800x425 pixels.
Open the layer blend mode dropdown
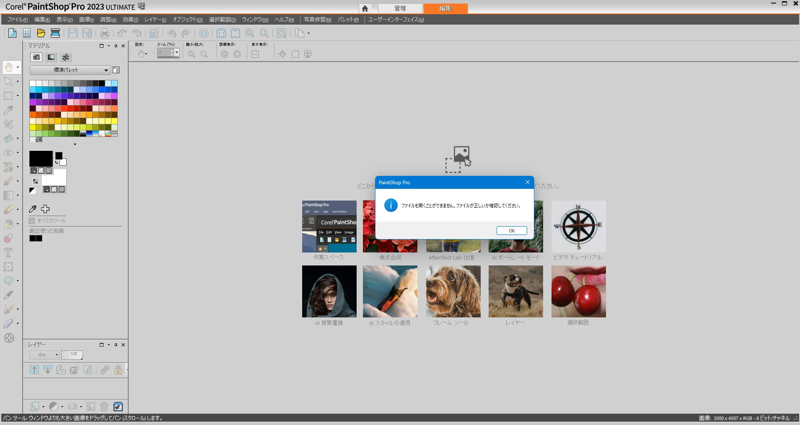click(44, 355)
